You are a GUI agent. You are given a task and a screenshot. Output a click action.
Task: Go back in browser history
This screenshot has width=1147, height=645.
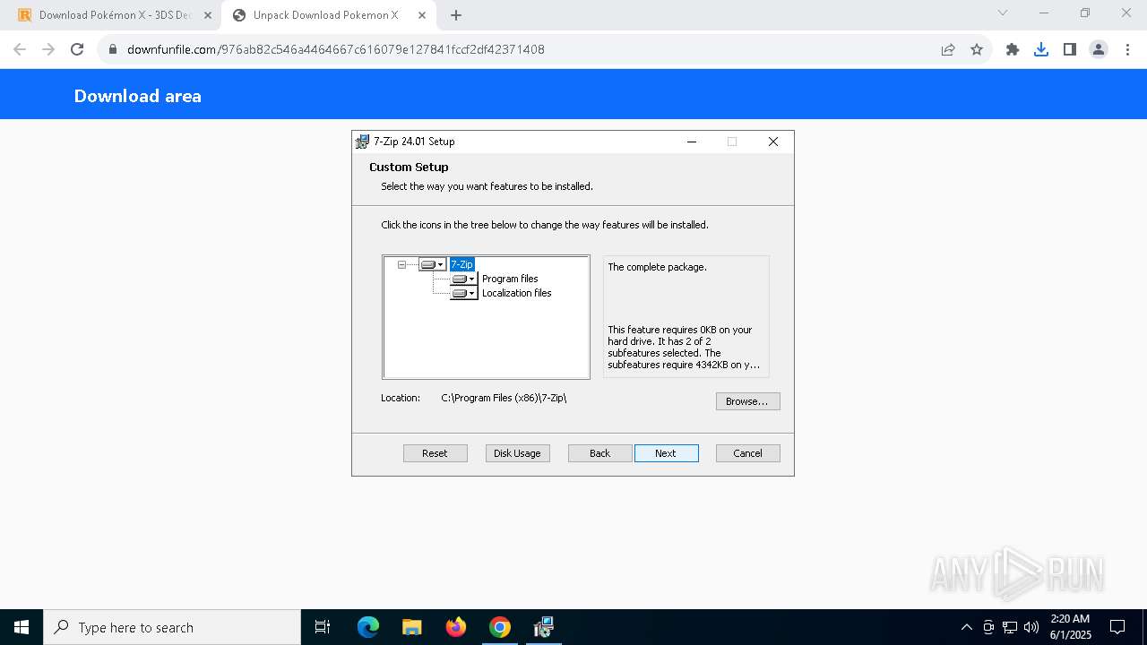tap(20, 49)
